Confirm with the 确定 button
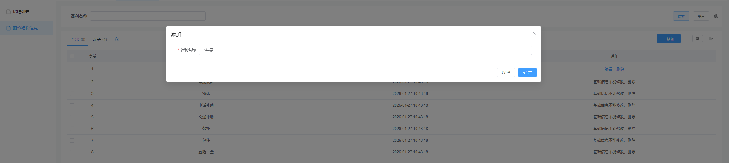The width and height of the screenshot is (729, 163). coord(527,72)
